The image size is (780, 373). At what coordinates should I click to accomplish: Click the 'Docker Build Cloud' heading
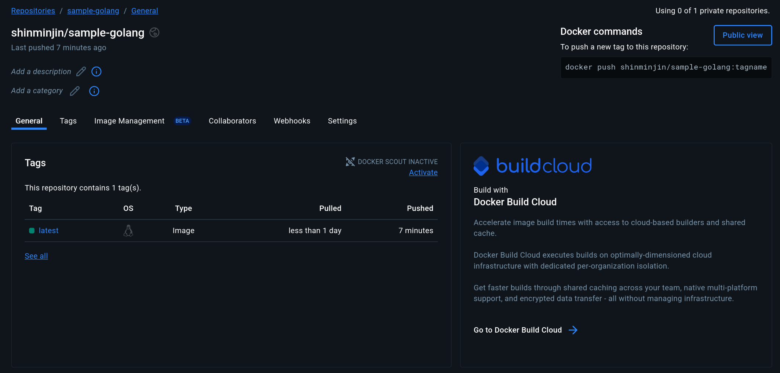coord(515,202)
